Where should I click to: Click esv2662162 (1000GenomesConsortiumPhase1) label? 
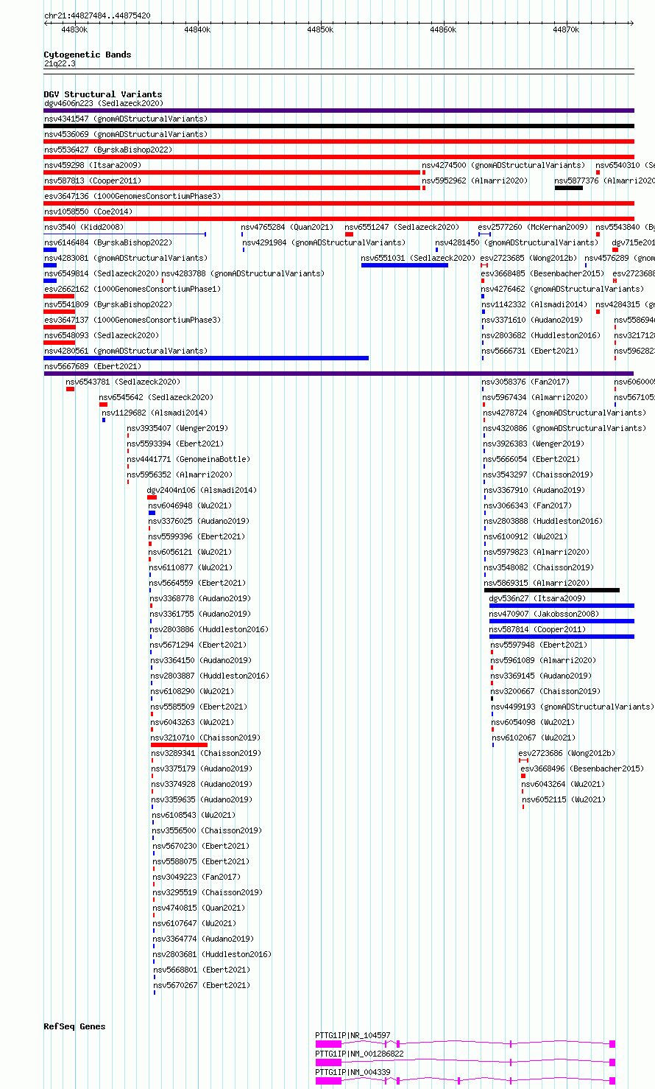coord(132,289)
